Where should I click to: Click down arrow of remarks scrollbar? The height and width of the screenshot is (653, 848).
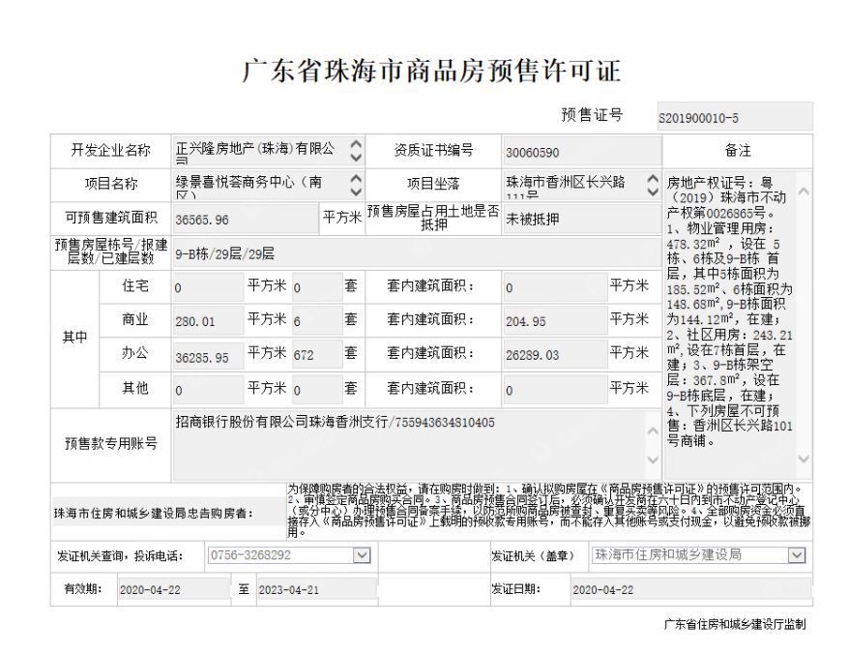[804, 459]
